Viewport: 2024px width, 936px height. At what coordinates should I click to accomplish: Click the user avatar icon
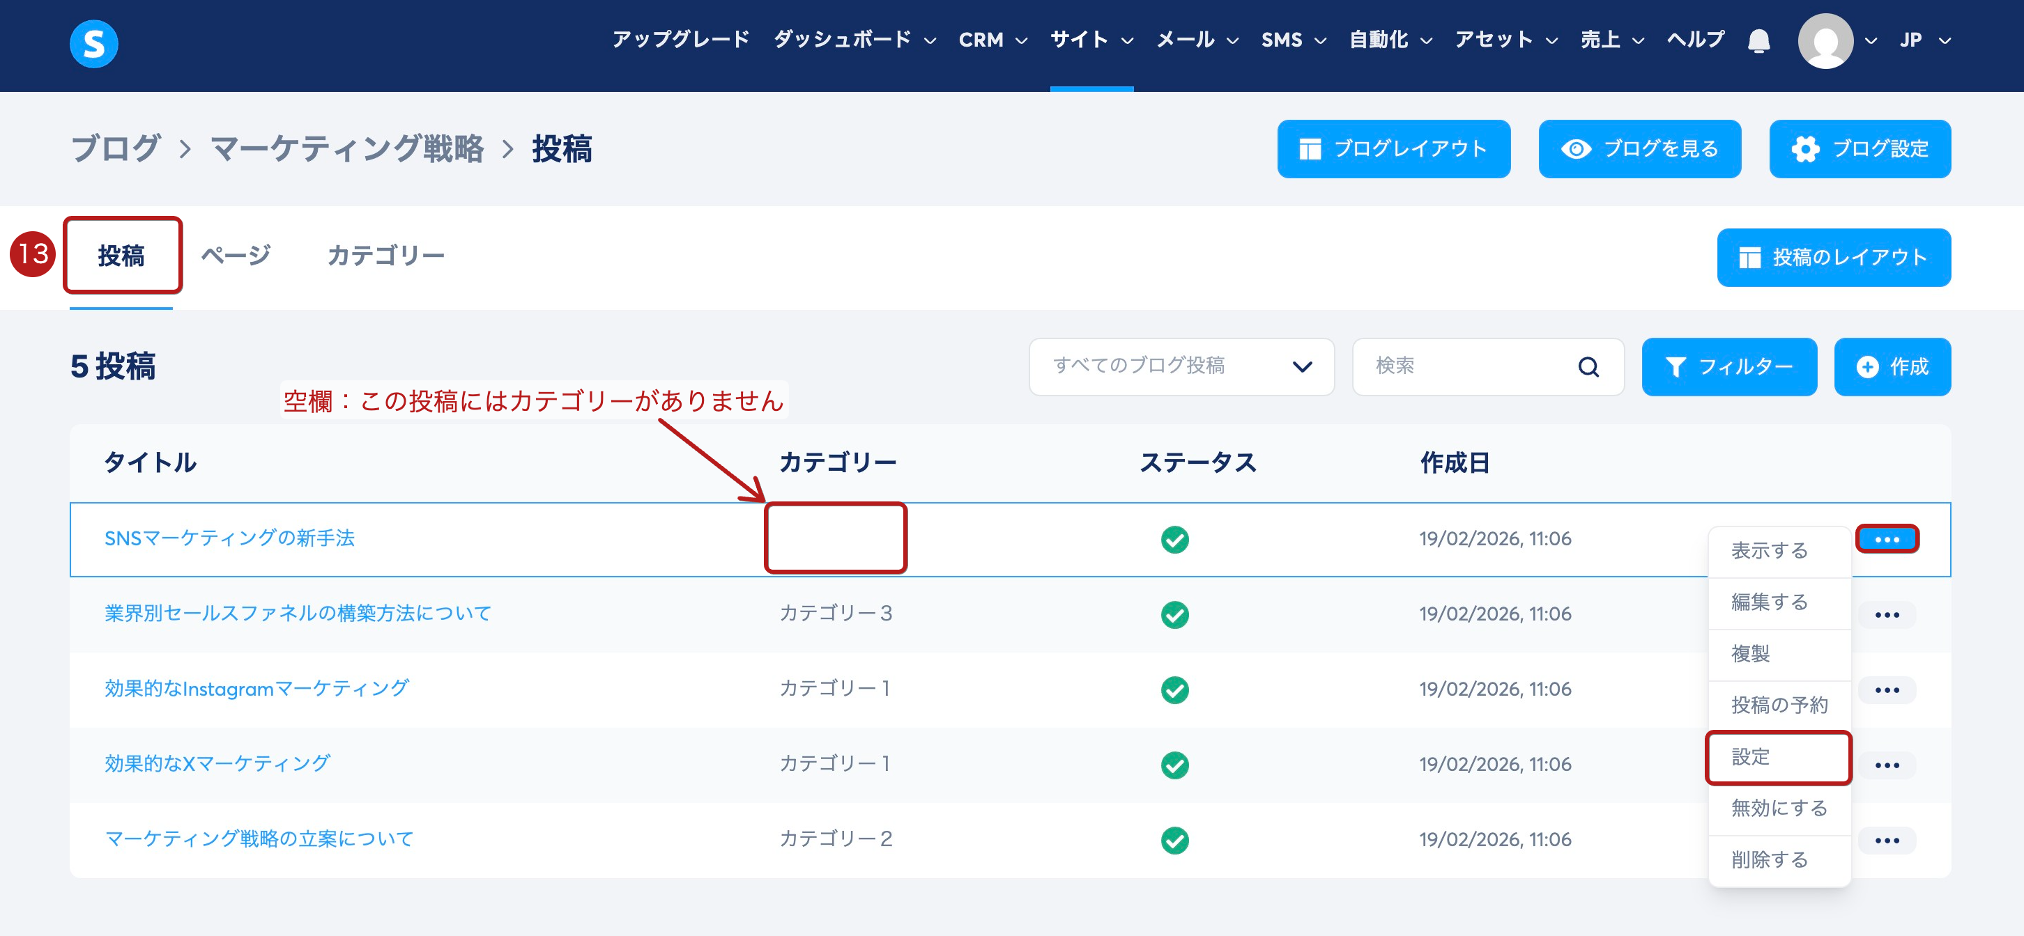(1825, 41)
